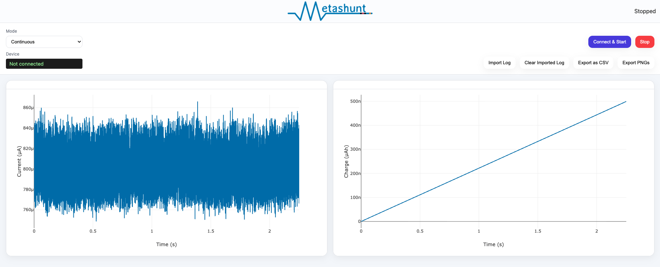Click the blue current waveform plot
This screenshot has height=267, width=660.
[x=166, y=163]
